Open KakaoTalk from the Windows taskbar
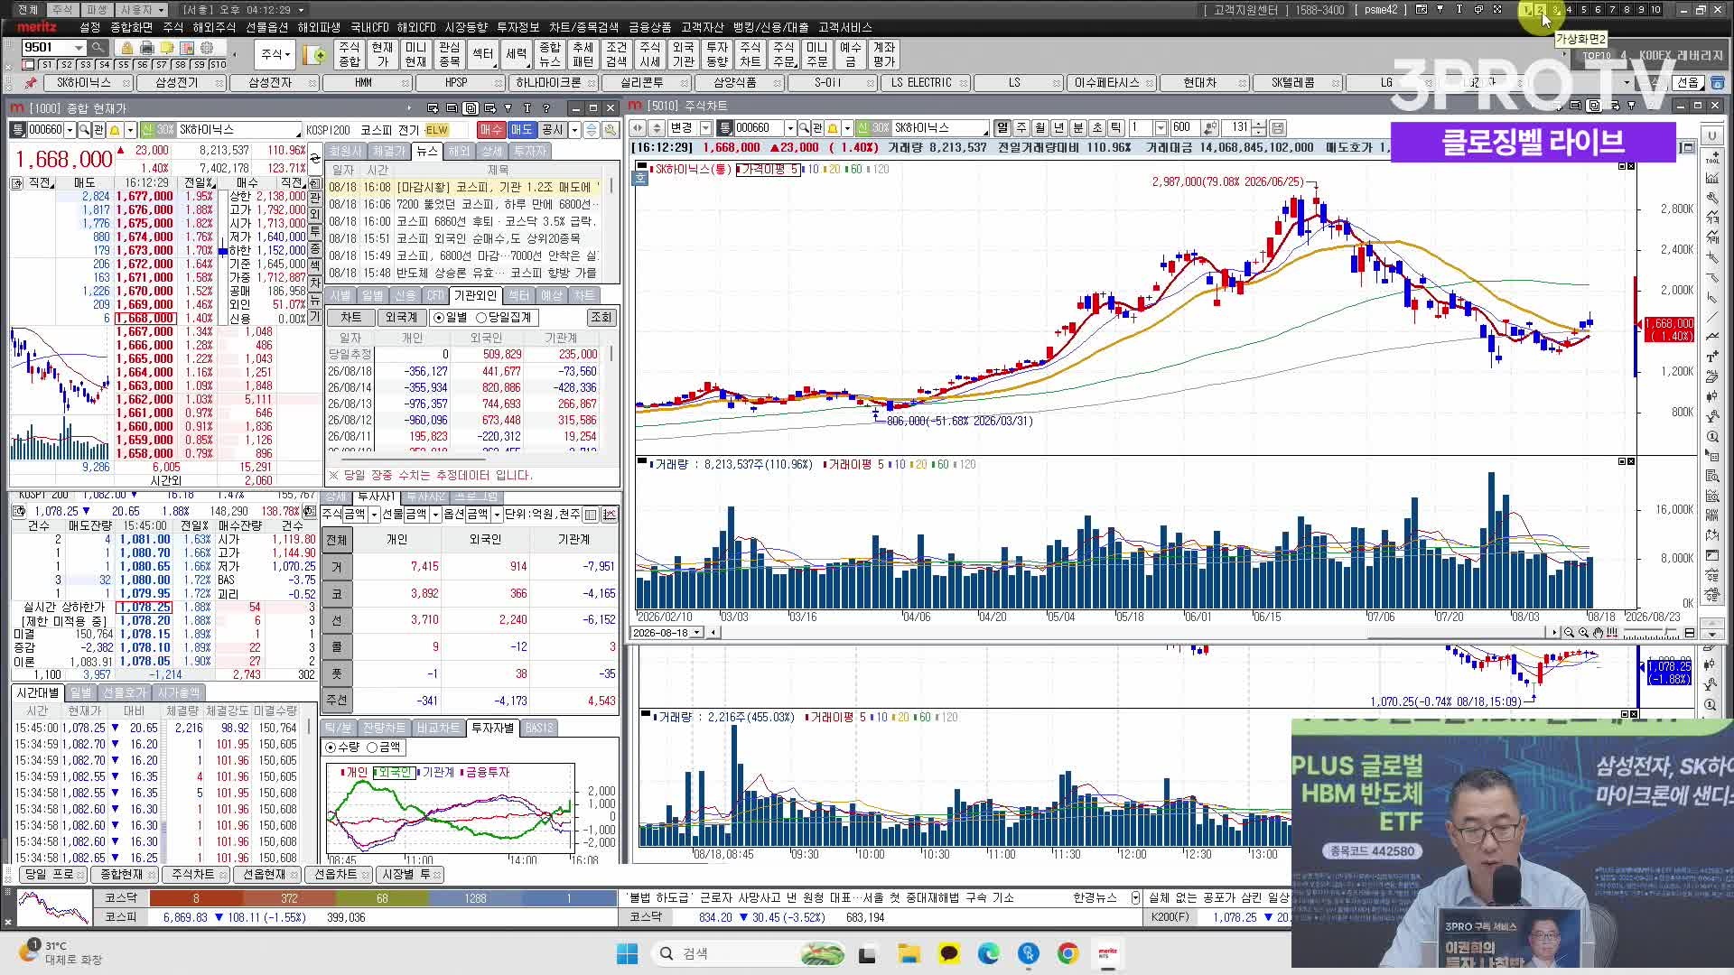This screenshot has width=1734, height=975. coord(948,953)
